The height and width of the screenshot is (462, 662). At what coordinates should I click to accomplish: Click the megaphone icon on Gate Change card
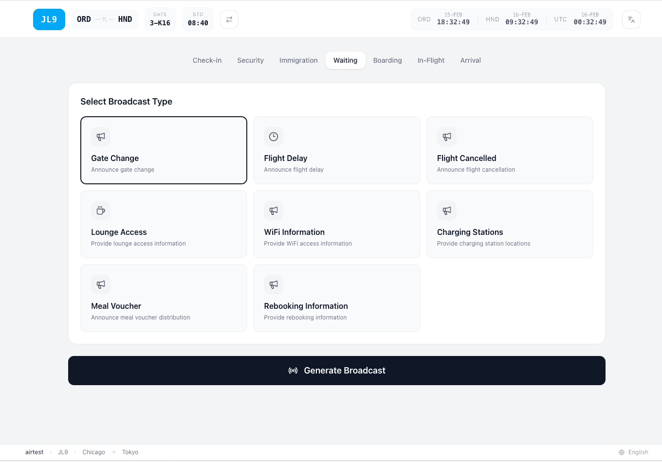point(100,137)
